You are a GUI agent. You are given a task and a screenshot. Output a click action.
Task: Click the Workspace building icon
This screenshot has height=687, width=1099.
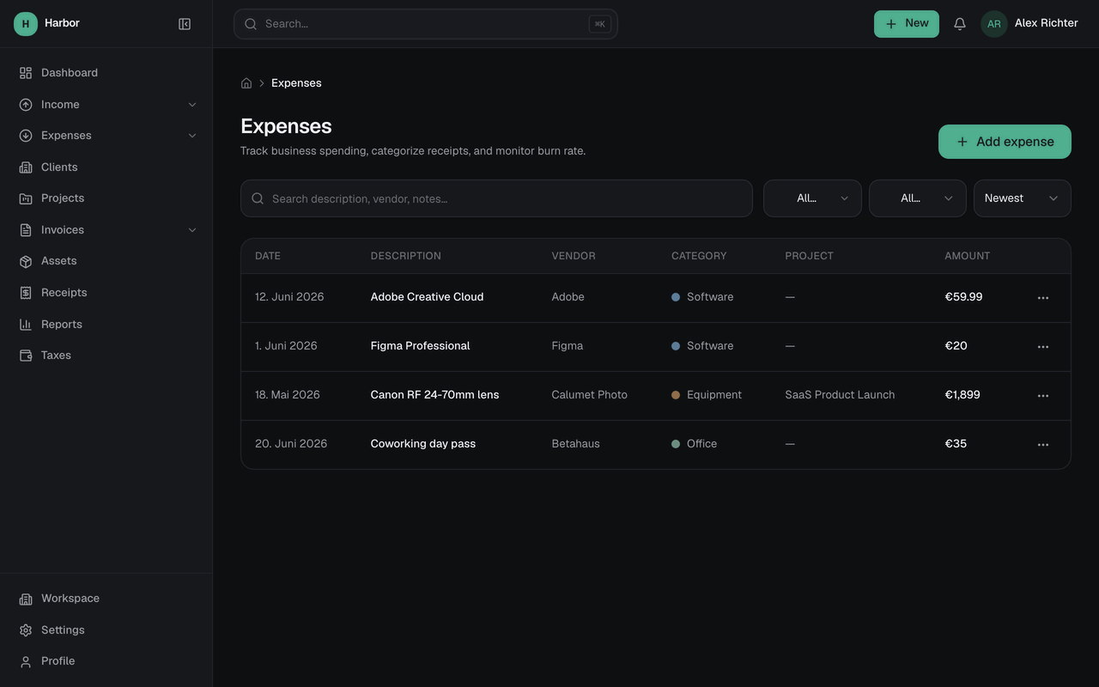pyautogui.click(x=26, y=599)
